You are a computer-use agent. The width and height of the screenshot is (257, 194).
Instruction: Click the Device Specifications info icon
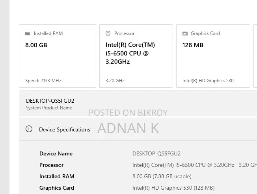click(x=29, y=129)
